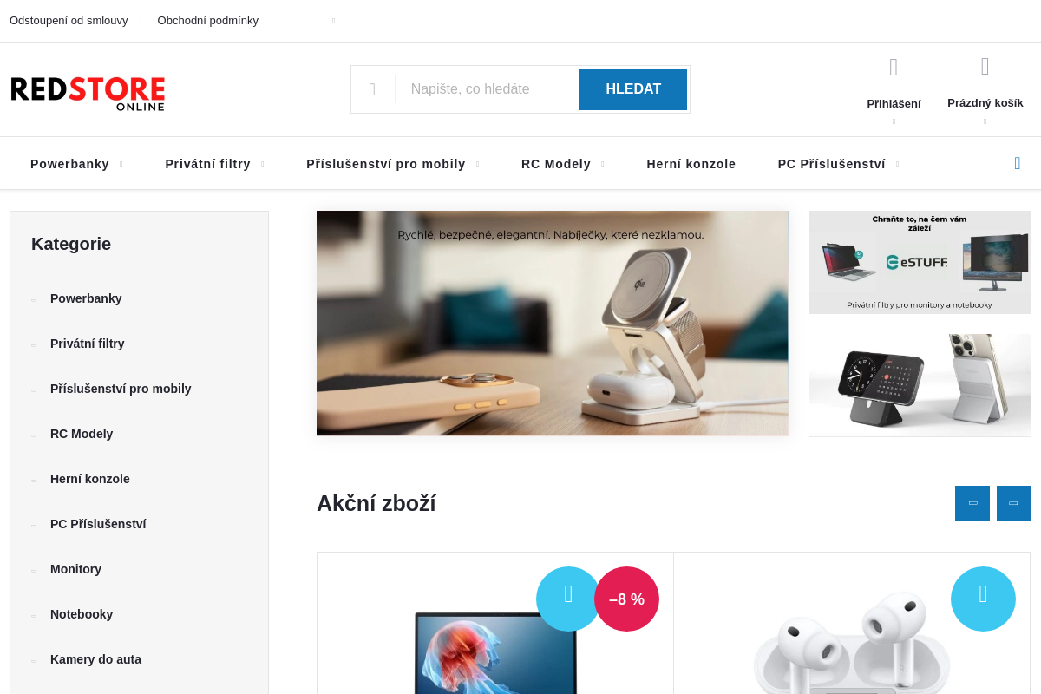Expand the Powerbanky menu dropdown arrow
Screen dimensions: 1041x694
pos(121,164)
